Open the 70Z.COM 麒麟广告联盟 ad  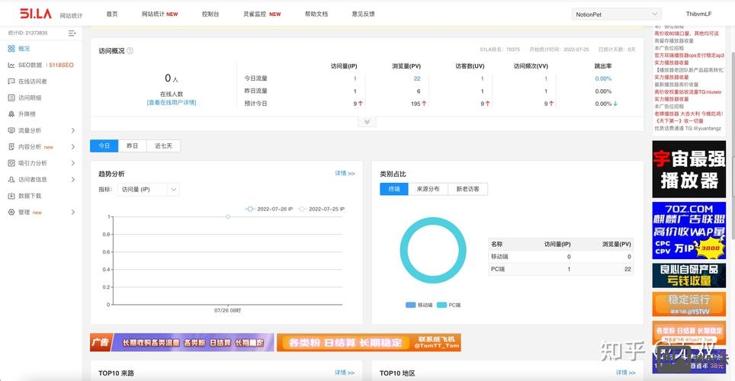(x=689, y=231)
